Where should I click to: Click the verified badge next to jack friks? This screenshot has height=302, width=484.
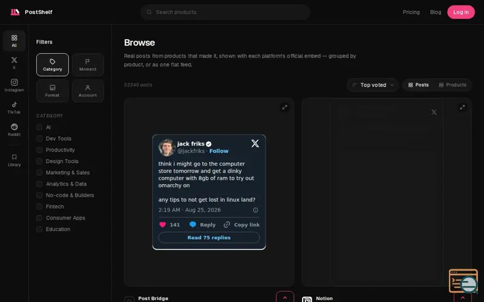209,144
